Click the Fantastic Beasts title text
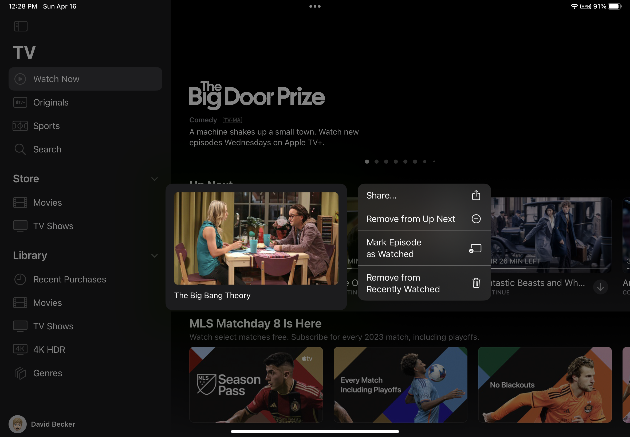Viewport: 630px width, 437px height. tap(538, 282)
